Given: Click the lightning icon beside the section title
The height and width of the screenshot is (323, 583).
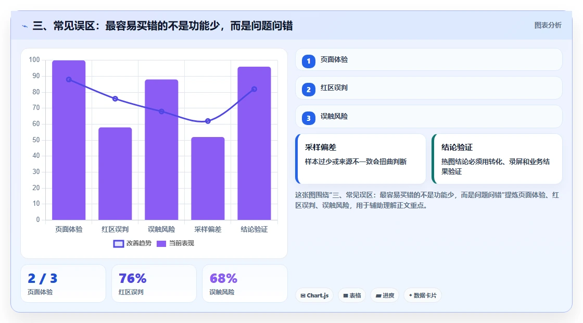Looking at the screenshot, I should [x=25, y=26].
